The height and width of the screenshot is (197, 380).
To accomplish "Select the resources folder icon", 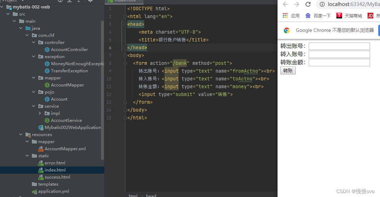I will click(x=28, y=135).
